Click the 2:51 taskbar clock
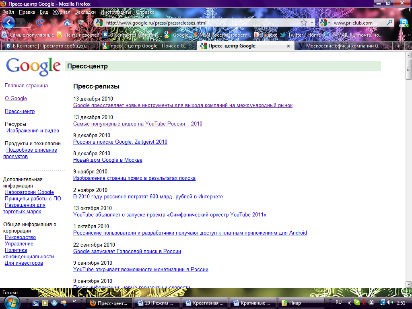The width and height of the screenshot is (412, 309). pos(401,303)
